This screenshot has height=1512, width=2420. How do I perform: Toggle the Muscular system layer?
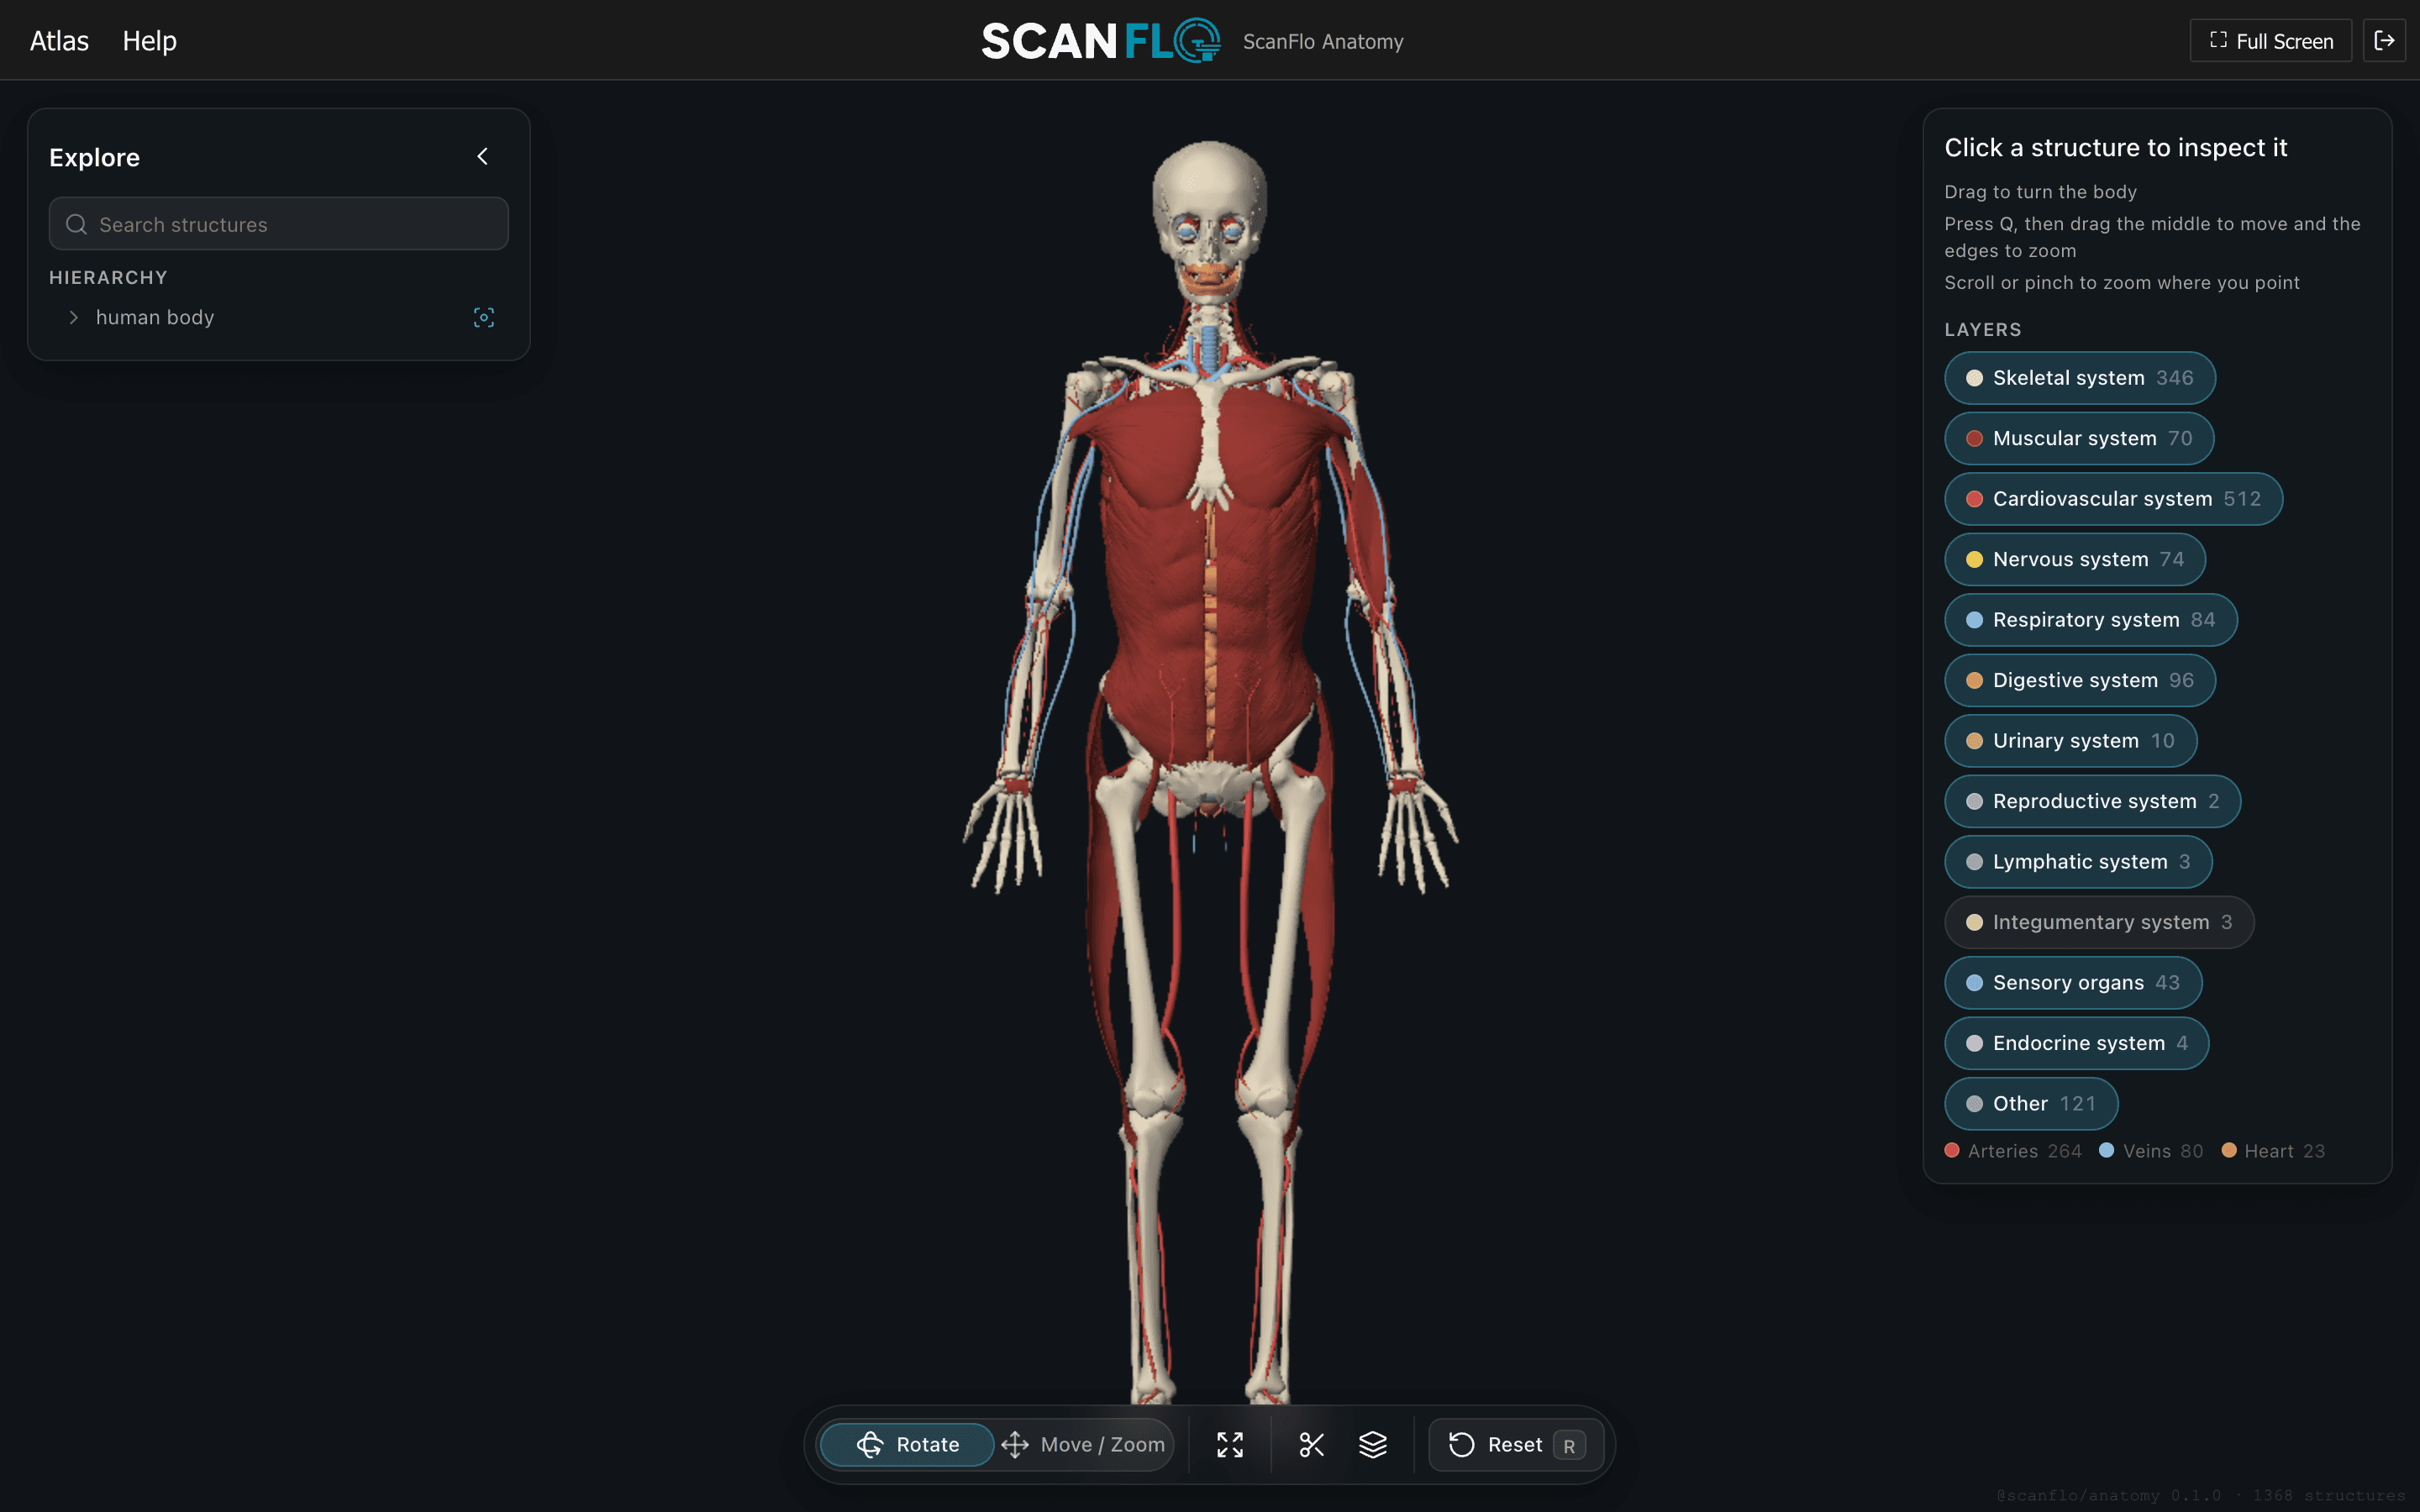(x=2079, y=439)
